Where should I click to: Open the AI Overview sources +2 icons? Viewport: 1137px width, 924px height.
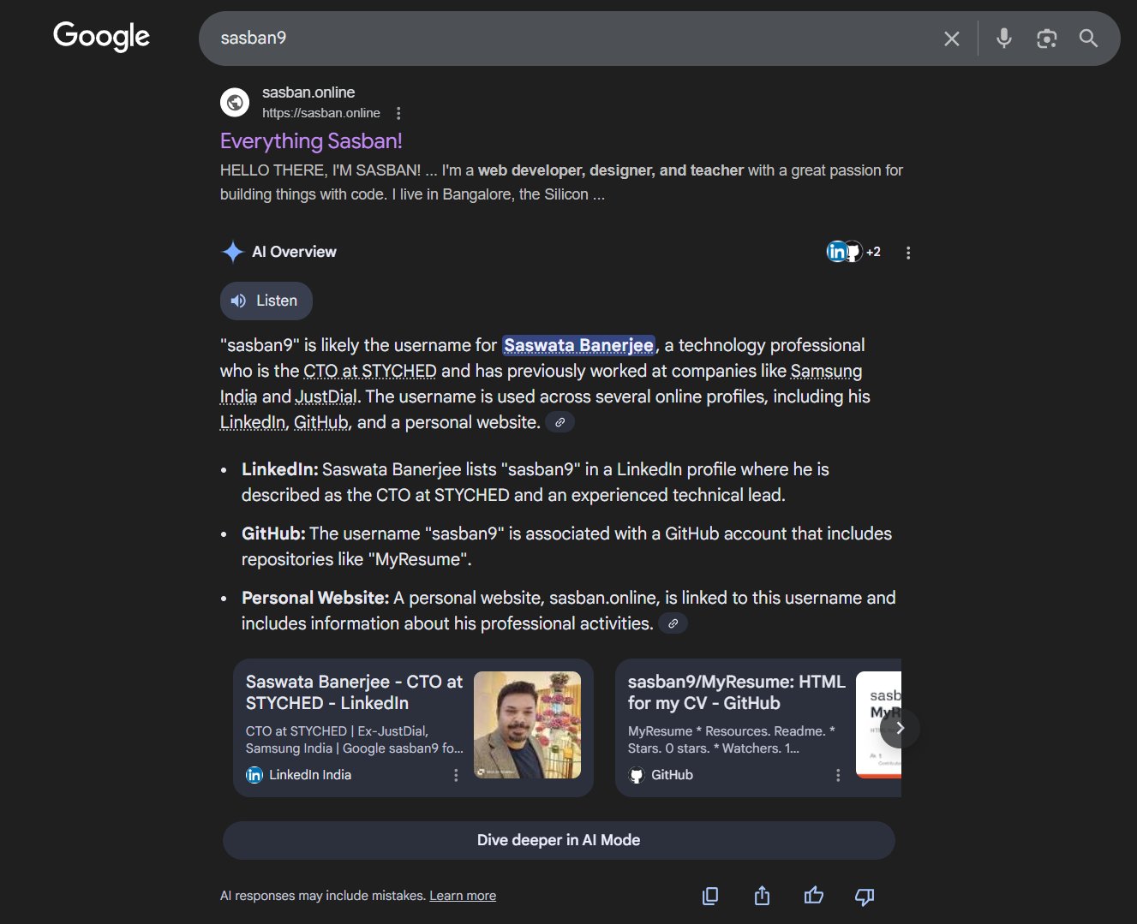point(853,252)
